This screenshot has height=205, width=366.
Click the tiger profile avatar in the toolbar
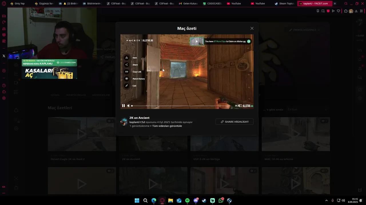coord(351,11)
